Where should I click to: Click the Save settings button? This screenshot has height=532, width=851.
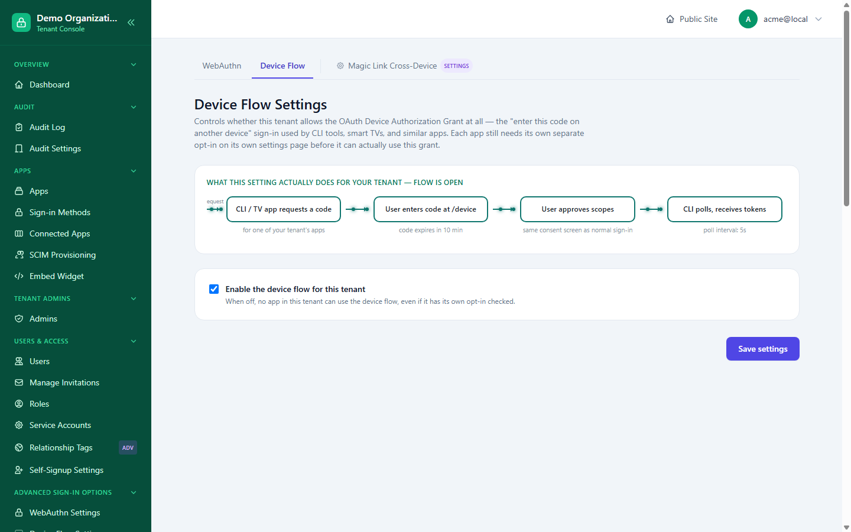763,349
